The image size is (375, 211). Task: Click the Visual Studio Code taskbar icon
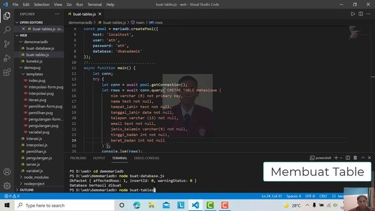pyautogui.click(x=195, y=205)
